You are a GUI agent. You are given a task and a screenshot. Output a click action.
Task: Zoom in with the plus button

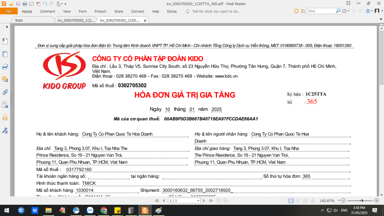pos(376,201)
